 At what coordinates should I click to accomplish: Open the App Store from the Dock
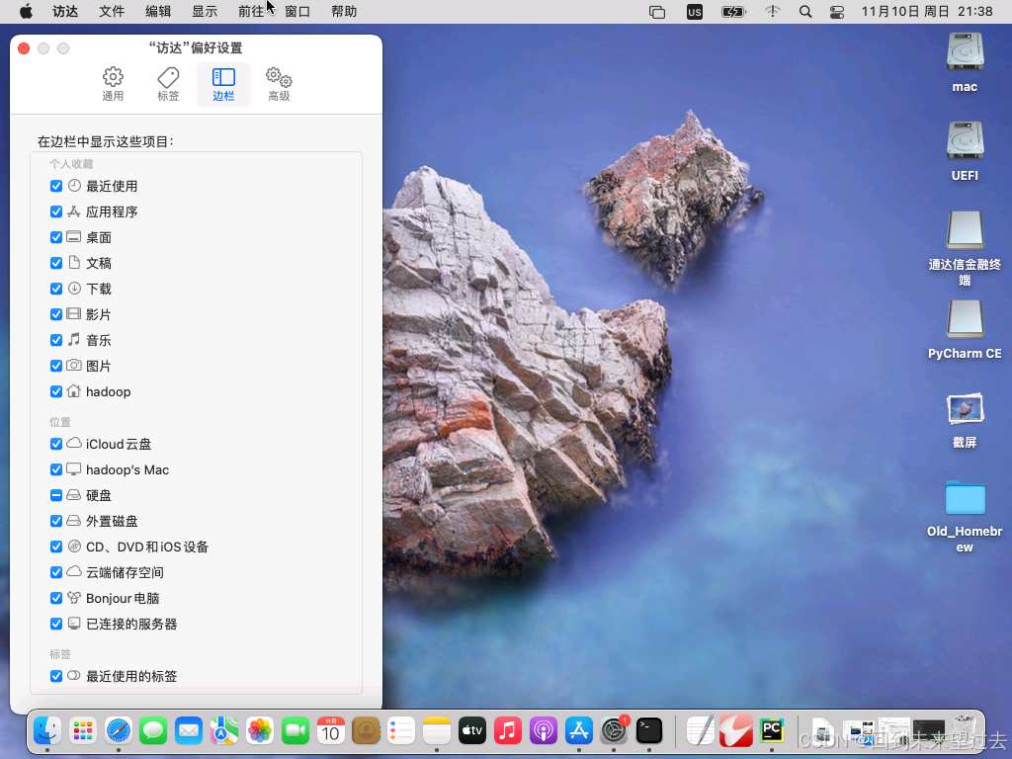[x=578, y=731]
